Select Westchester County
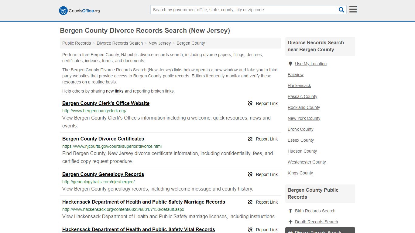 coord(307,162)
